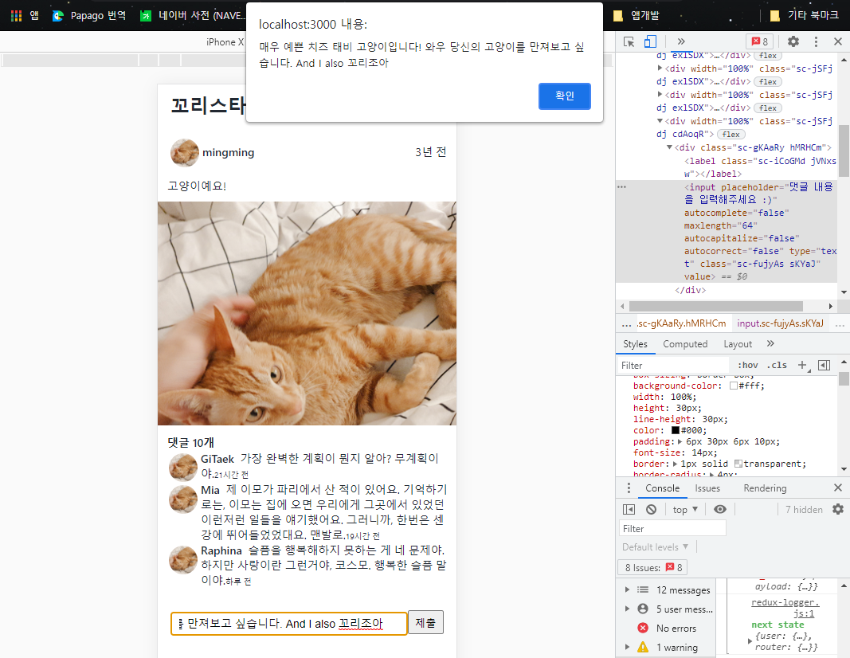This screenshot has height=658, width=850.
Task: Click the breadcrumb .sc-gKAaRy.hMRHCm
Action: coord(681,323)
